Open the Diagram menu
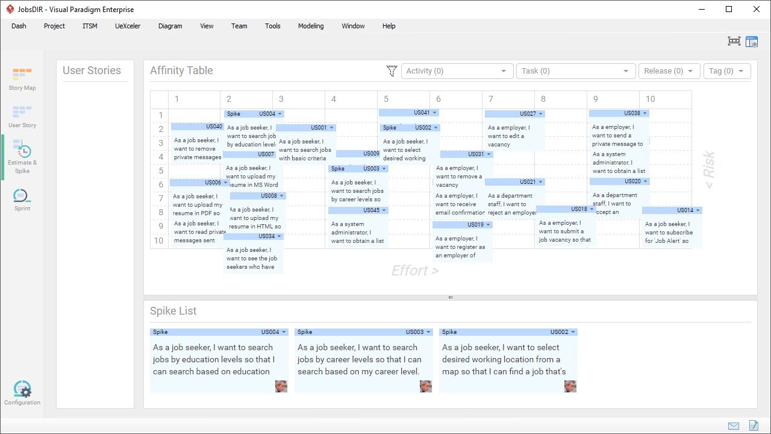Screen dimensions: 771x434 pyautogui.click(x=170, y=26)
